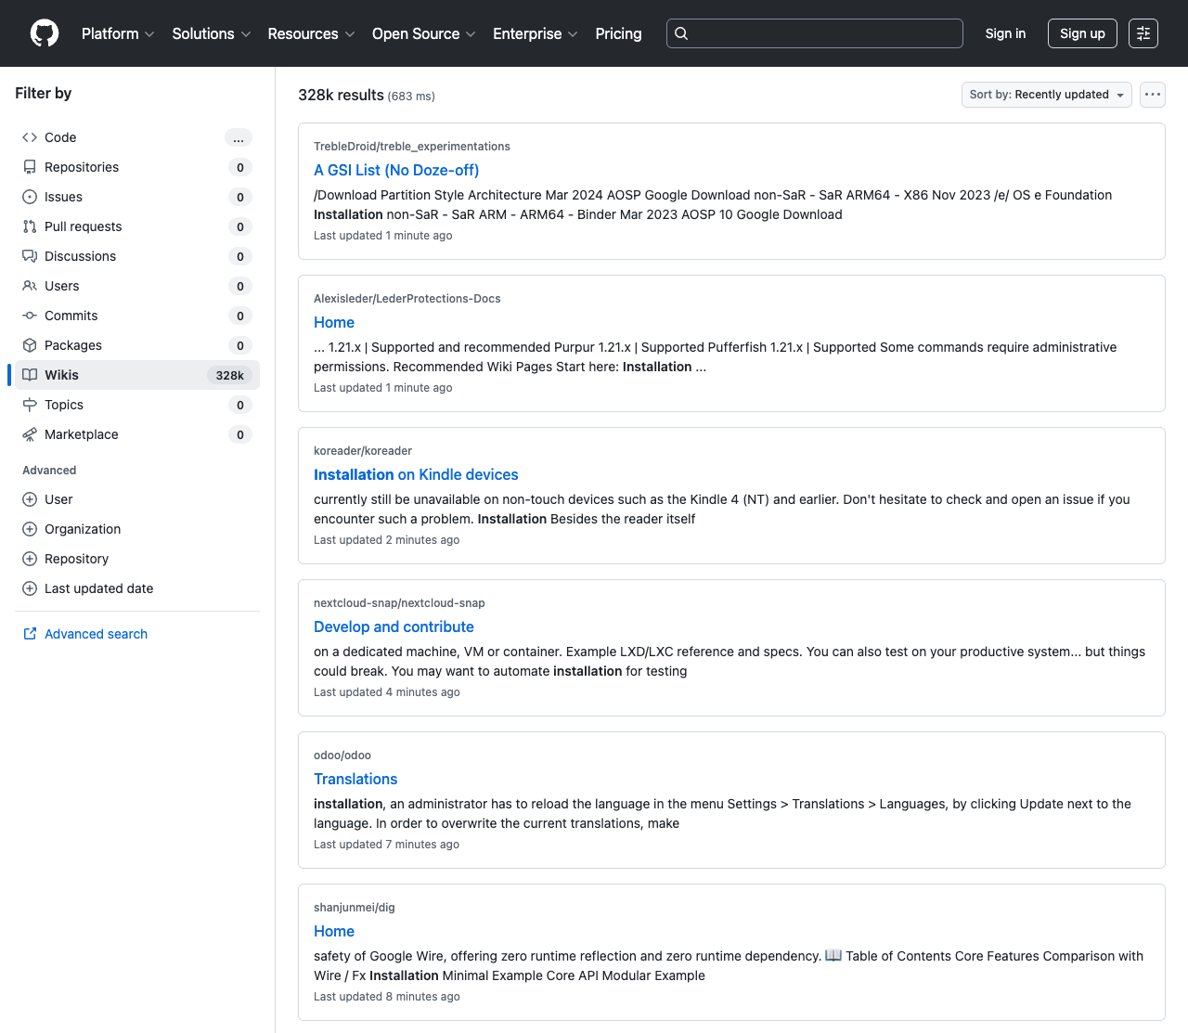1188x1033 pixels.
Task: Filter results by Users
Action: [x=137, y=286]
